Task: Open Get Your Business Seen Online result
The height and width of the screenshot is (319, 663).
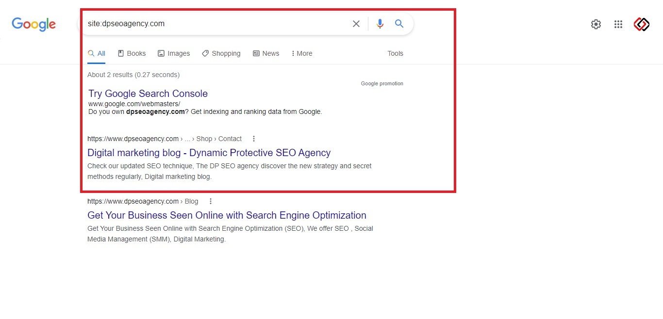Action: [227, 215]
